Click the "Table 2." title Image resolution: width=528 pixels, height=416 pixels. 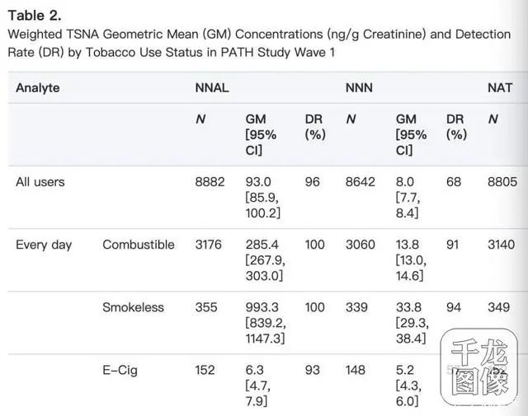click(34, 15)
